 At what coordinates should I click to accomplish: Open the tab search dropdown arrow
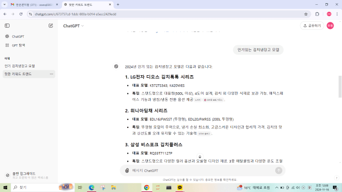pyautogui.click(x=4, y=5)
